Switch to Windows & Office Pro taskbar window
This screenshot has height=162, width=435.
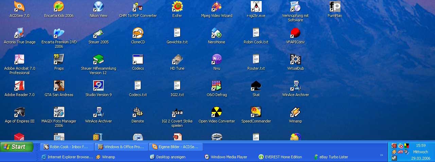(121, 147)
